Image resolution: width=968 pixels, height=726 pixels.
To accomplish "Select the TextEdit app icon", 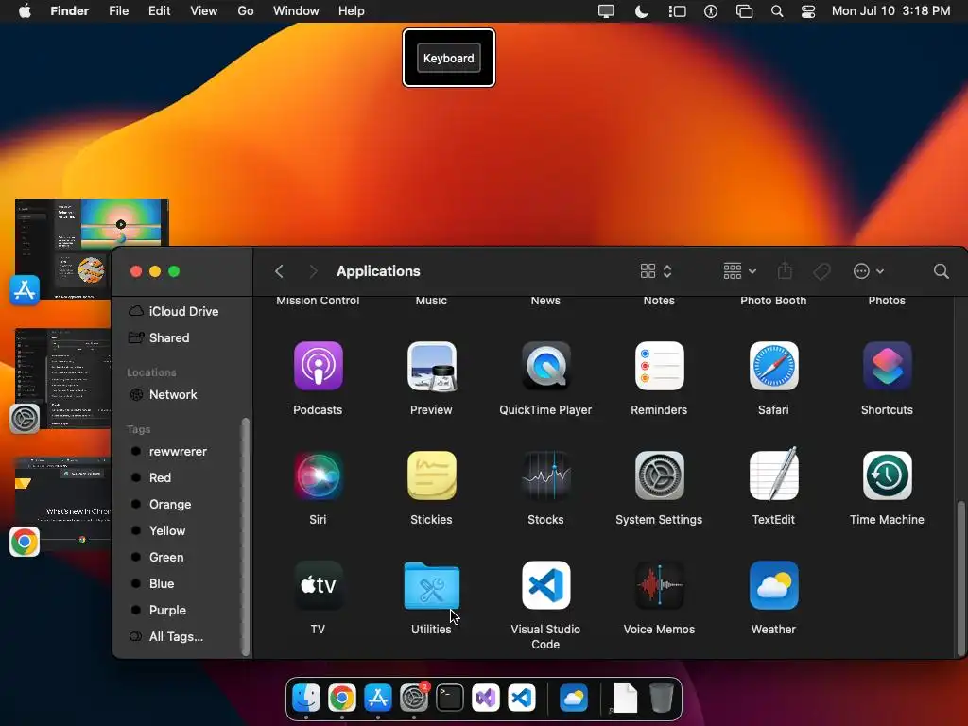I will click(x=773, y=475).
